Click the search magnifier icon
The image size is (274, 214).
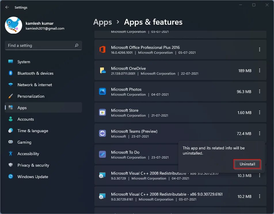click(77, 45)
